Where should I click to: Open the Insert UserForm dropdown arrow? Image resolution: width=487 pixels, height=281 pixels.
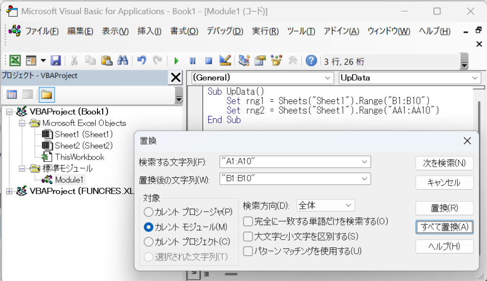(43, 60)
